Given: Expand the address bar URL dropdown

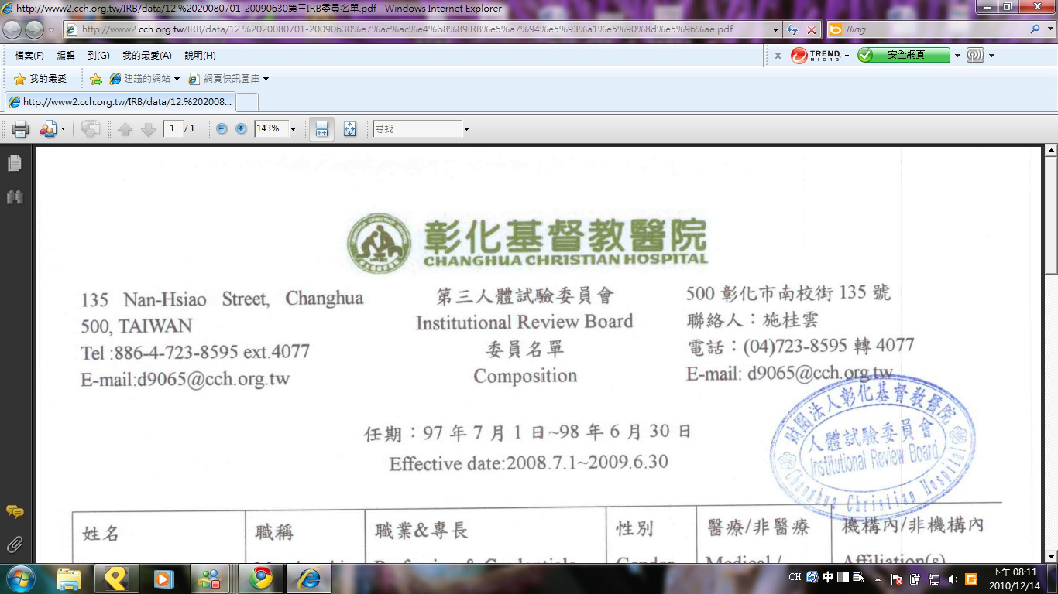Looking at the screenshot, I should click(x=776, y=29).
